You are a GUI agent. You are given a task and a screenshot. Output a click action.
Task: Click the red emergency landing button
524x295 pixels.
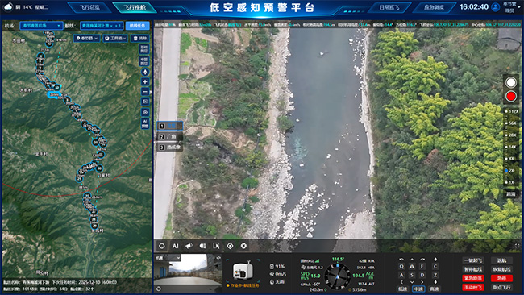click(x=473, y=278)
